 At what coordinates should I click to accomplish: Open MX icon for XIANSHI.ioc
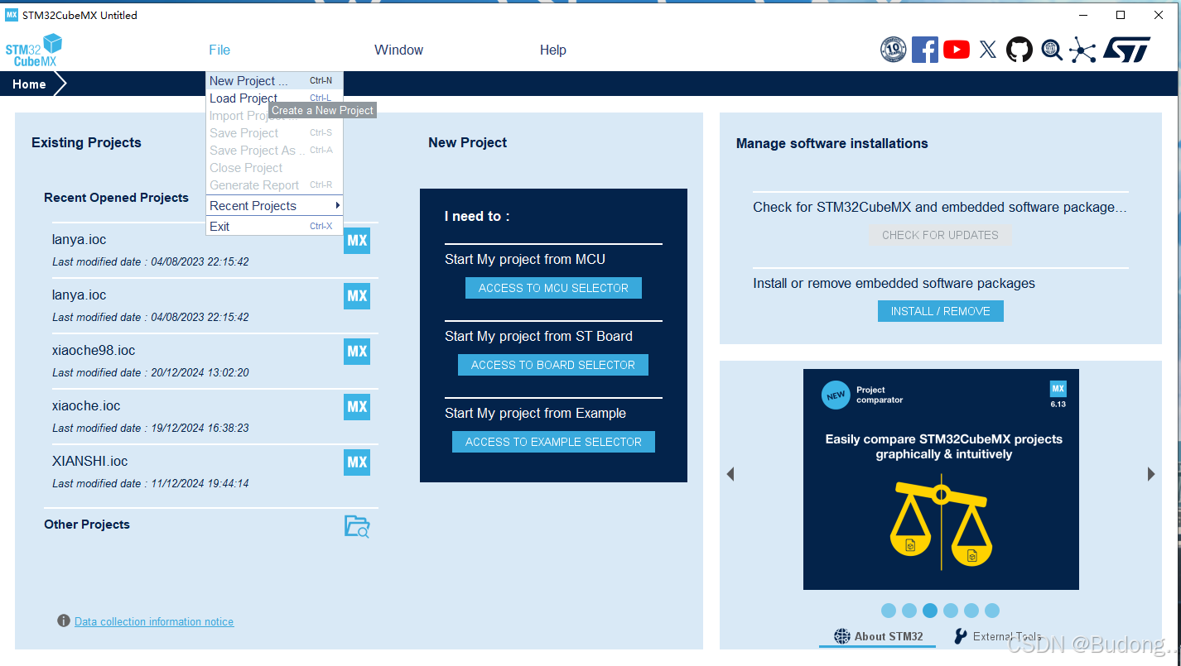tap(357, 462)
